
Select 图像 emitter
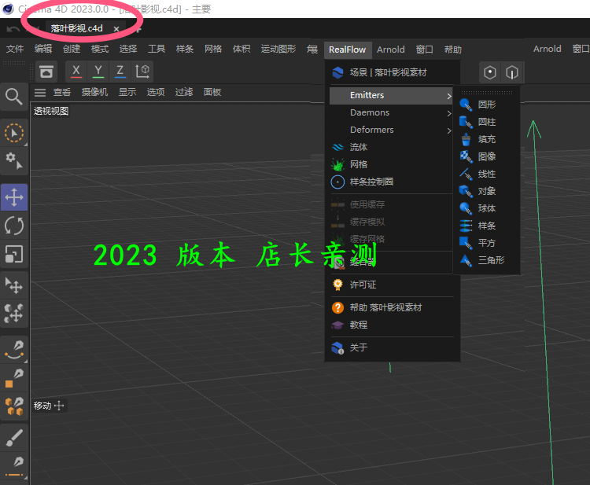(x=487, y=156)
